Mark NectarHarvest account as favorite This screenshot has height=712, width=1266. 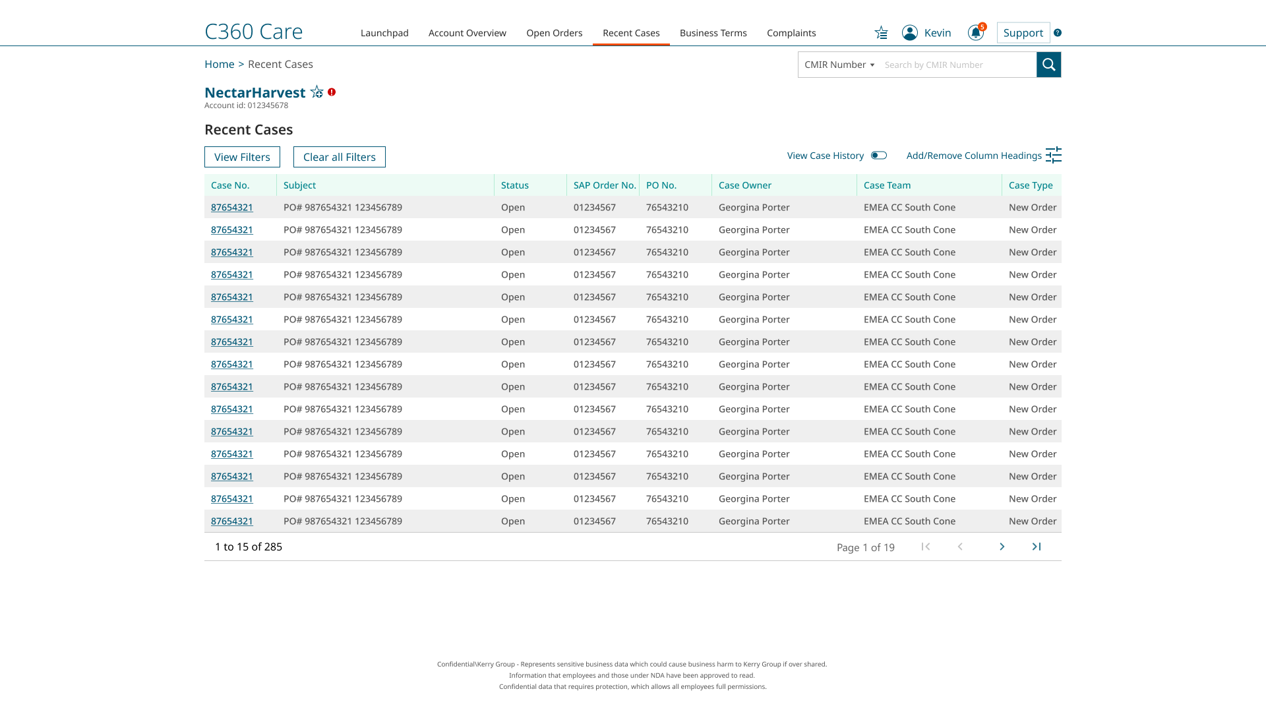[x=316, y=92]
